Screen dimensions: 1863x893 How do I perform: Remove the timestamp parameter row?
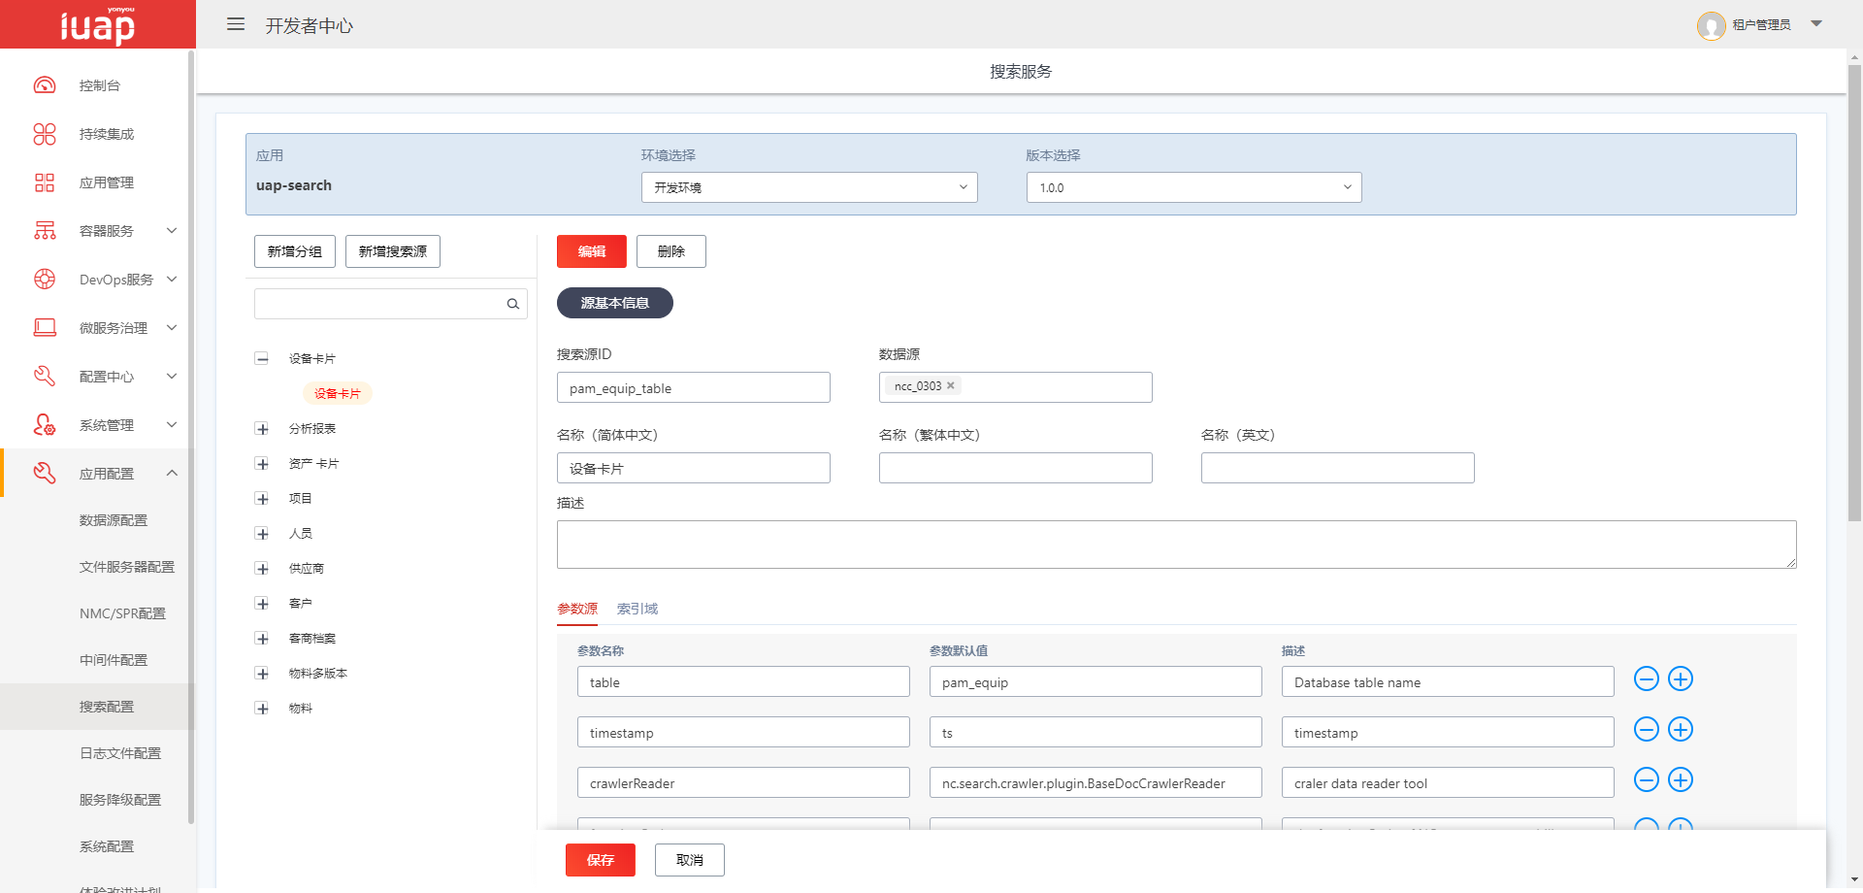coord(1647,729)
